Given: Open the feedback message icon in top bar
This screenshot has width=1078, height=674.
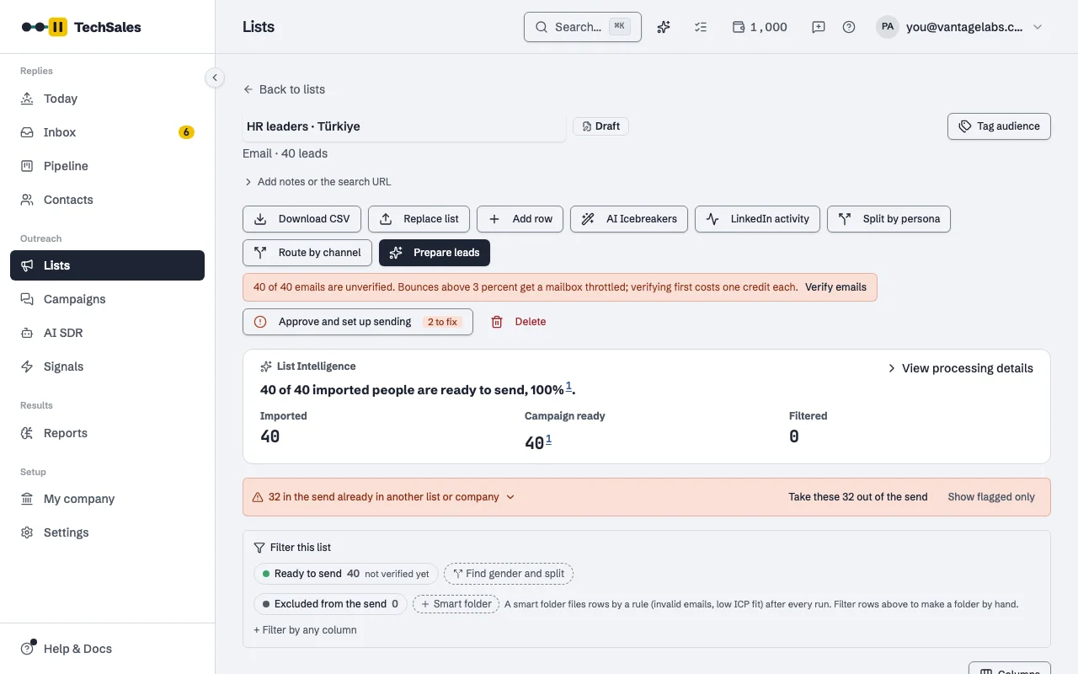Looking at the screenshot, I should click(x=819, y=27).
